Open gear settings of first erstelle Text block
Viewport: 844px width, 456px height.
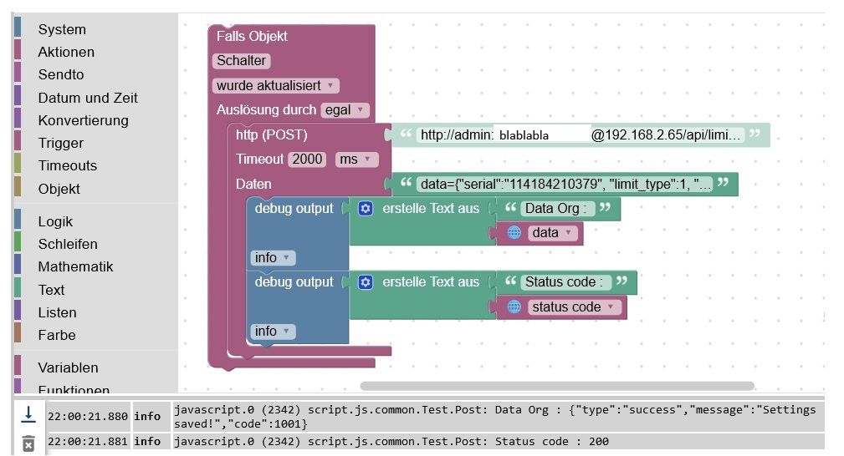tap(366, 209)
